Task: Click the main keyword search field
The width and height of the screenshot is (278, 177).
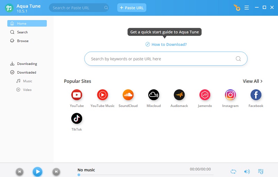Action: point(166,59)
